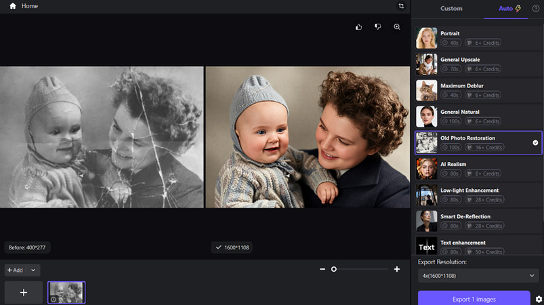Select the Maximum Deblur cat thumbnail
The width and height of the screenshot is (544, 305).
coord(426,91)
